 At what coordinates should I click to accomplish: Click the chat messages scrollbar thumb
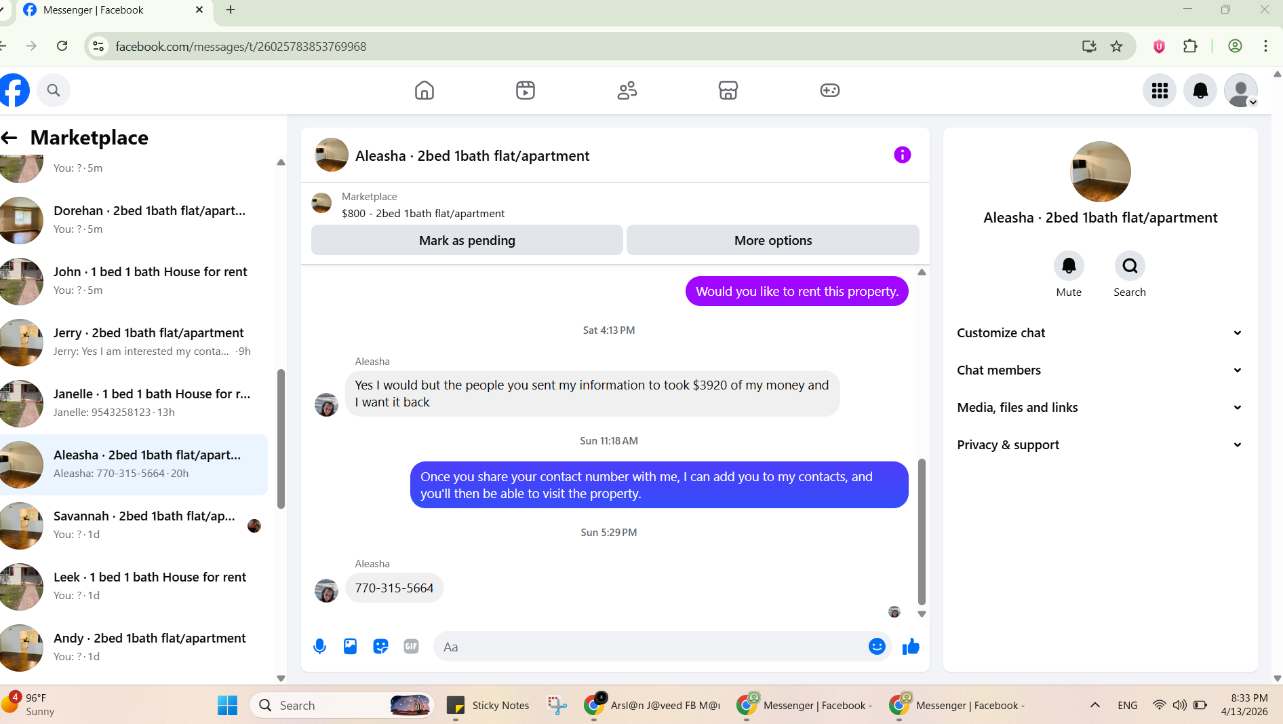coord(922,531)
